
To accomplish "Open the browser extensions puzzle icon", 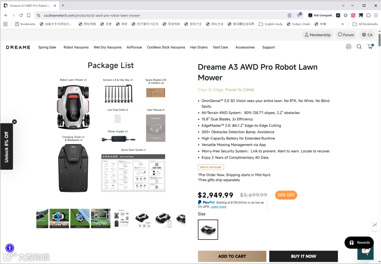I will coord(368,15).
